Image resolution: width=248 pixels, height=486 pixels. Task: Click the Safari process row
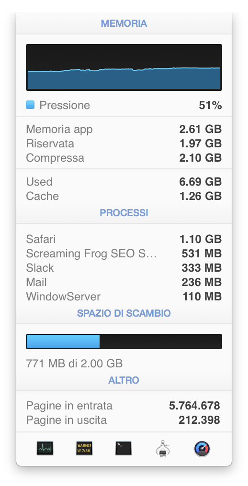[x=124, y=239]
